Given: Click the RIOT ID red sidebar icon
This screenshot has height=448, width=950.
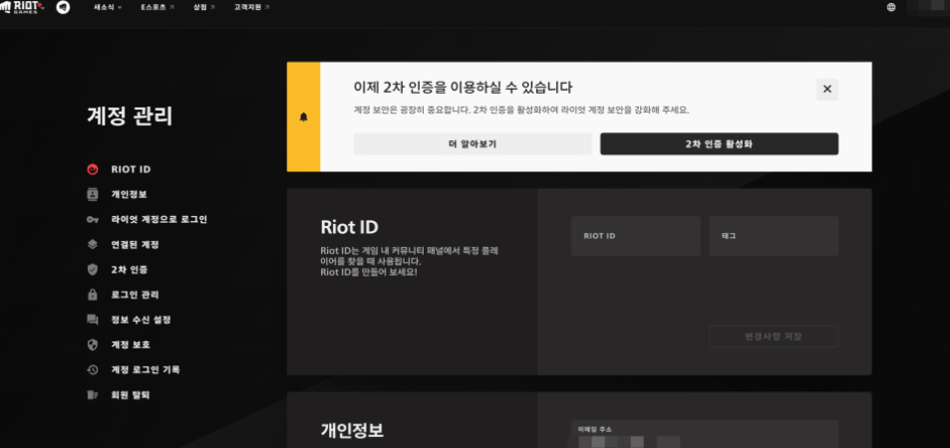Looking at the screenshot, I should pos(92,169).
